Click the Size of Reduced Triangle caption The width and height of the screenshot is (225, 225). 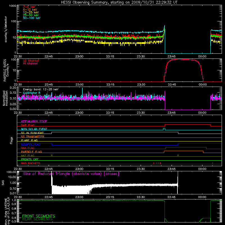(71, 174)
